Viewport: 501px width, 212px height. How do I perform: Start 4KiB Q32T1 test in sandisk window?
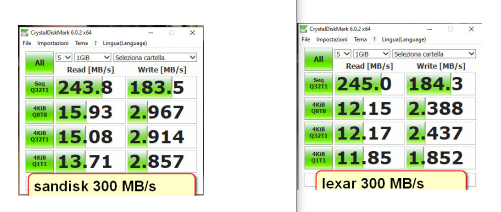[39, 136]
